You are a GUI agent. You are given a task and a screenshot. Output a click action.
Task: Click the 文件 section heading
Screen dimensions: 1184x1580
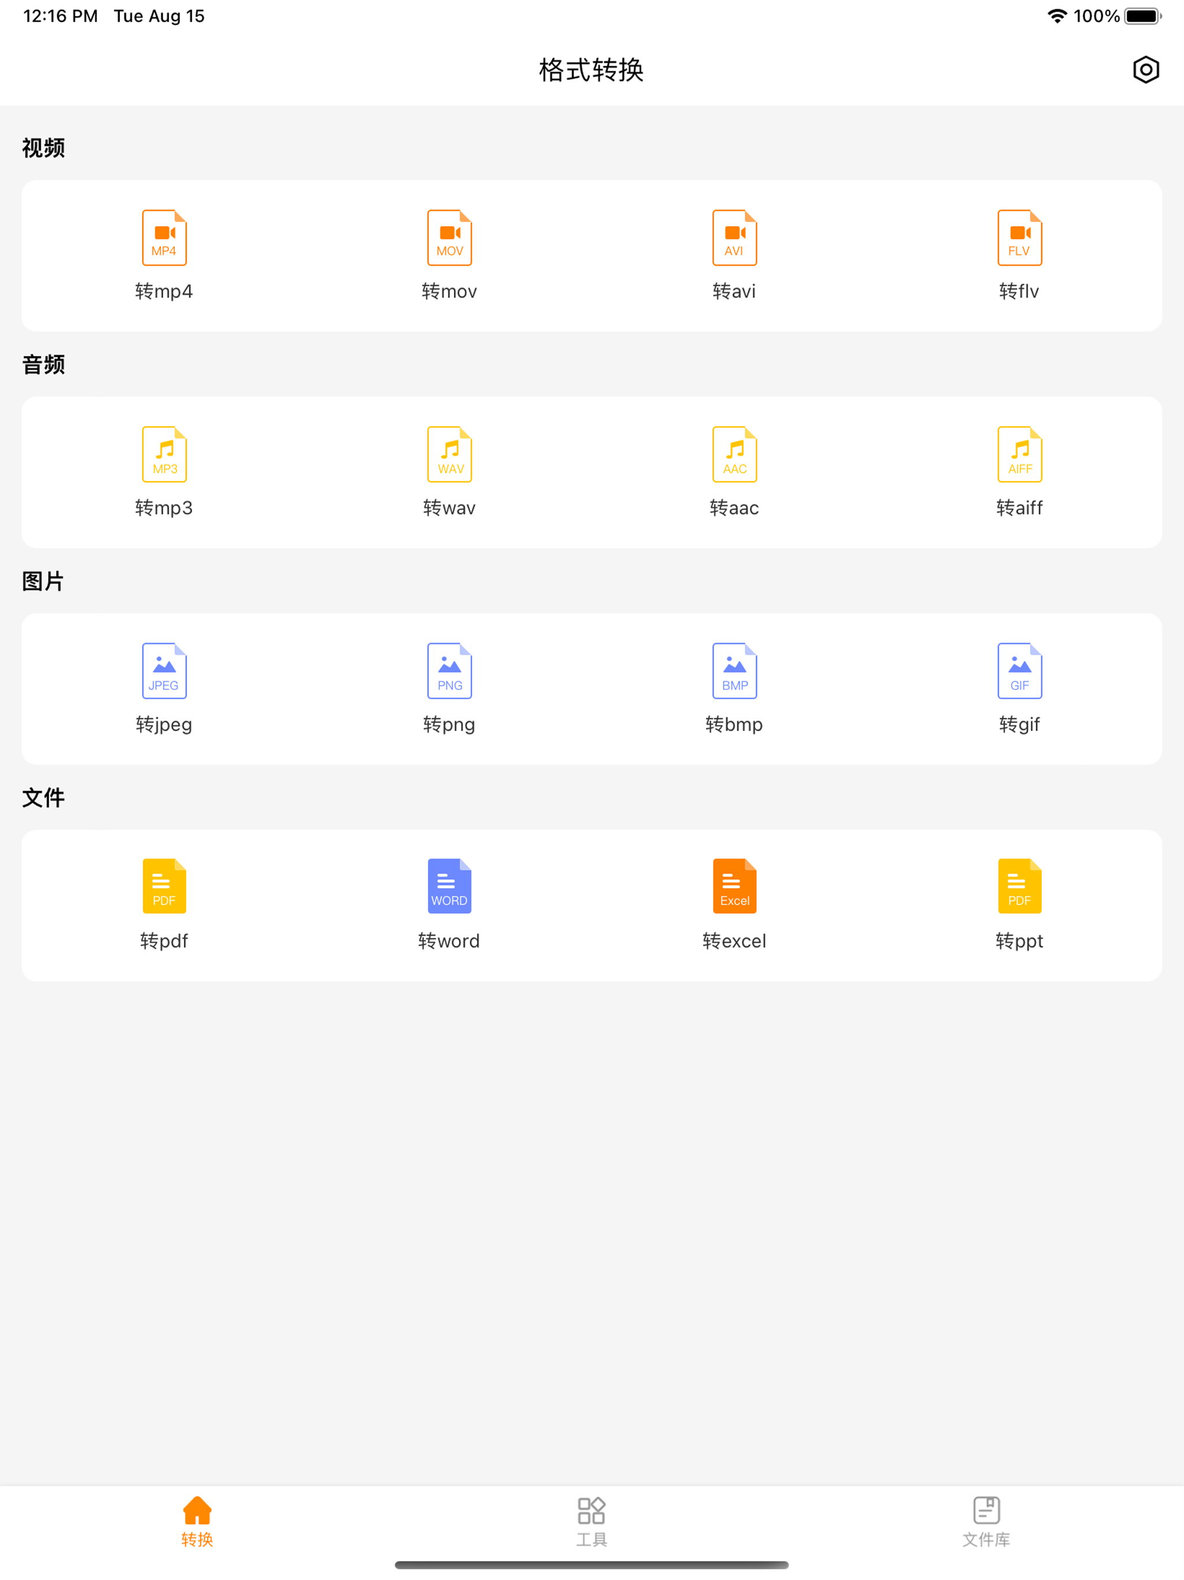pyautogui.click(x=43, y=797)
